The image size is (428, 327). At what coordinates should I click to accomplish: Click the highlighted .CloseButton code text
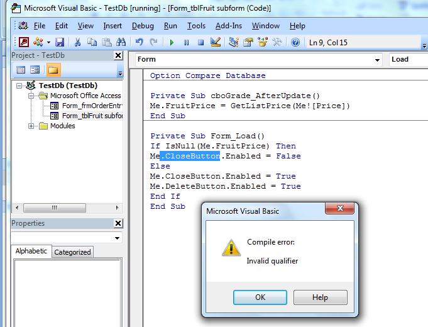pyautogui.click(x=190, y=156)
